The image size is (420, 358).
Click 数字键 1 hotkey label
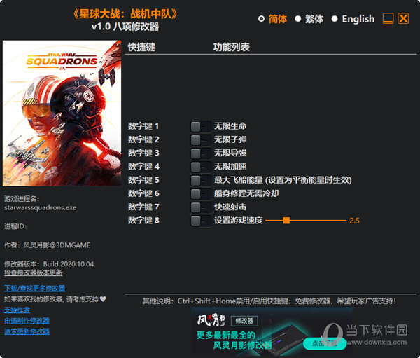click(143, 126)
